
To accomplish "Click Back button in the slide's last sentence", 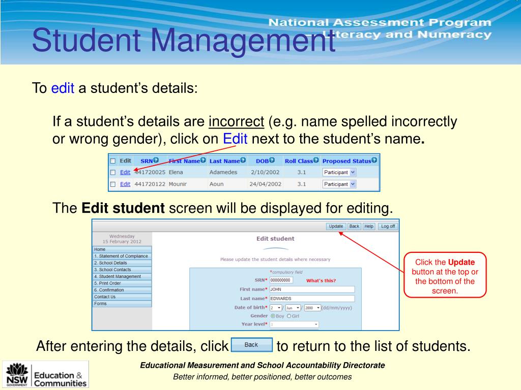I will coord(251,345).
